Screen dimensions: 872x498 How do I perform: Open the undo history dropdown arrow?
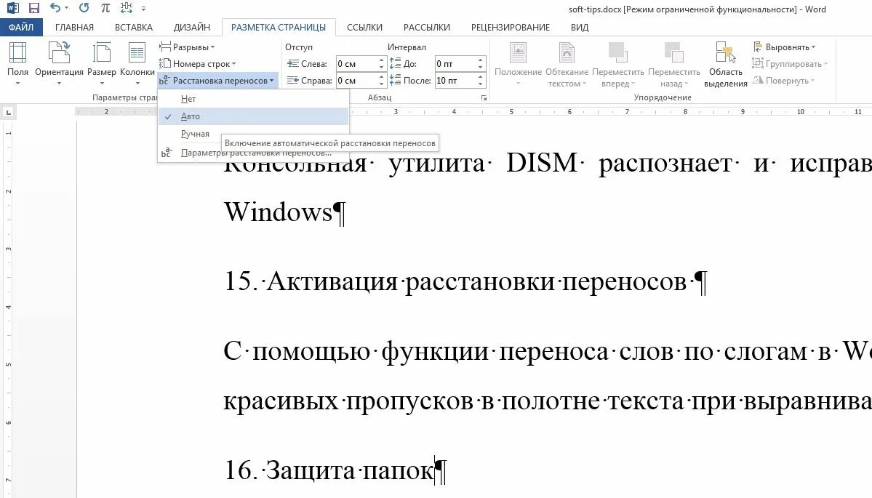tap(67, 8)
